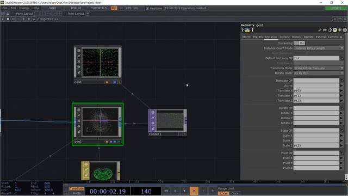Open the WIKI link
This screenshot has height=196, width=348.
point(53,8)
